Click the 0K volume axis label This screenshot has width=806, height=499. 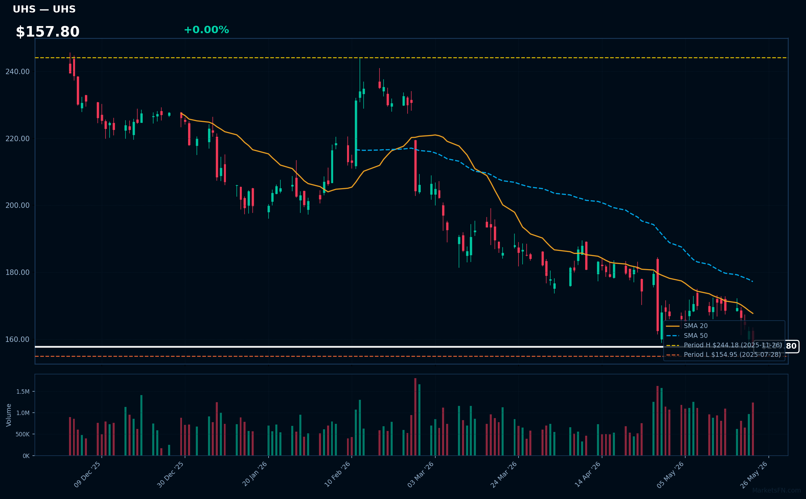(26, 456)
